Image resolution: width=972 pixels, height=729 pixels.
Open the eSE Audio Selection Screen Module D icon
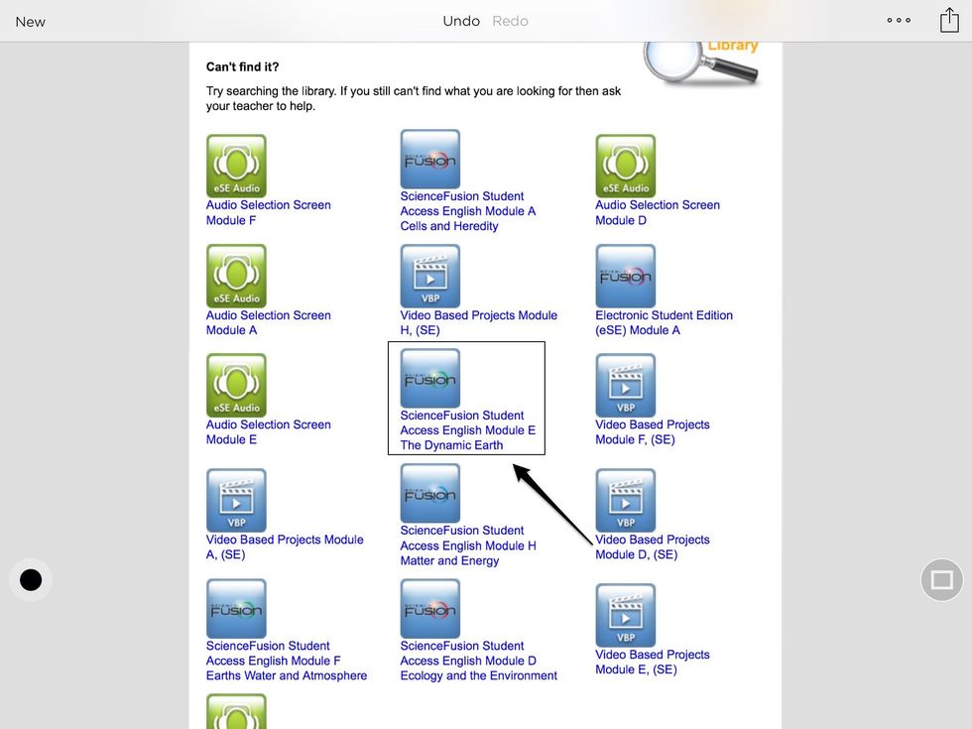[625, 166]
